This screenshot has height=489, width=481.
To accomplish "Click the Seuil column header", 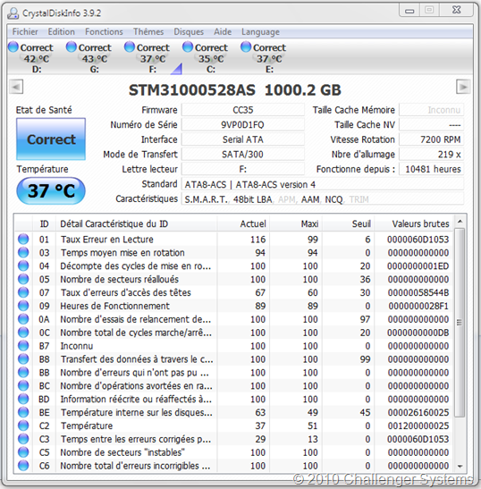I will 348,223.
